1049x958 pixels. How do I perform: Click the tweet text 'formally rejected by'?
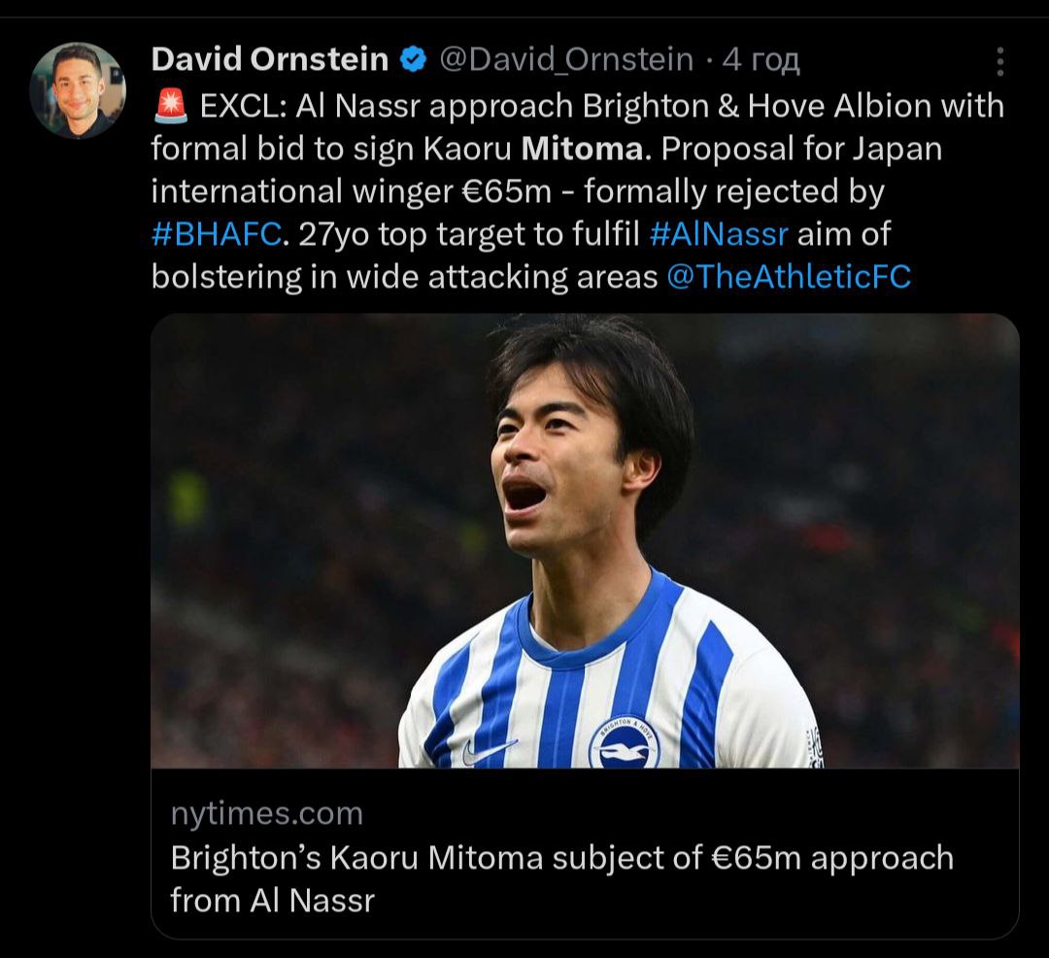[x=734, y=191]
